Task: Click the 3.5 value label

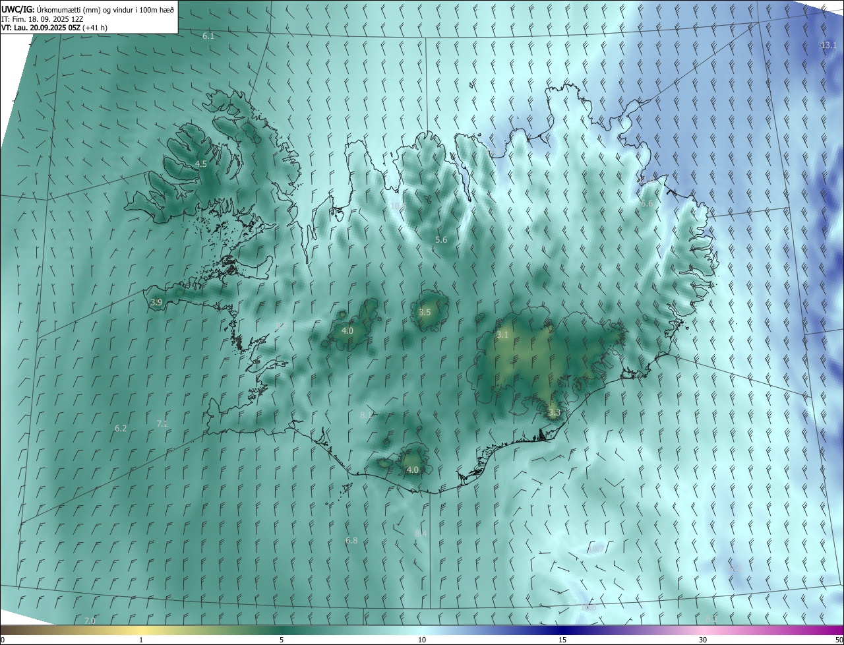Action: point(425,312)
